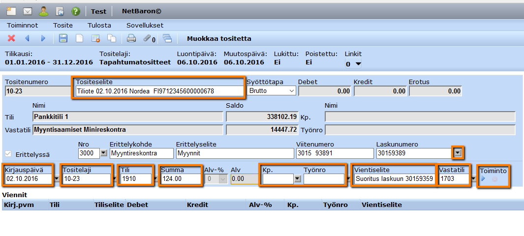
Task: Go to next voucher with right arrow
Action: pos(43,38)
